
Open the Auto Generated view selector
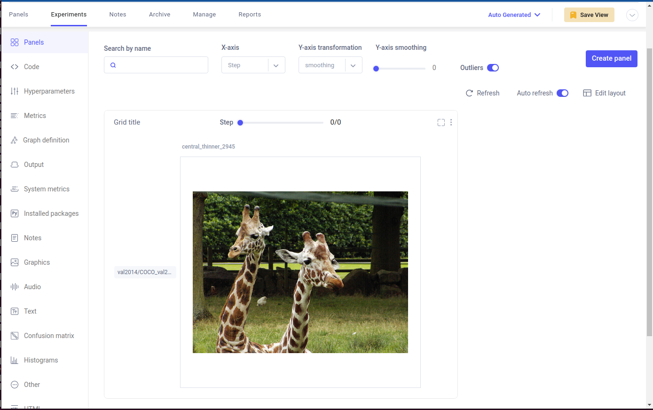(x=514, y=15)
